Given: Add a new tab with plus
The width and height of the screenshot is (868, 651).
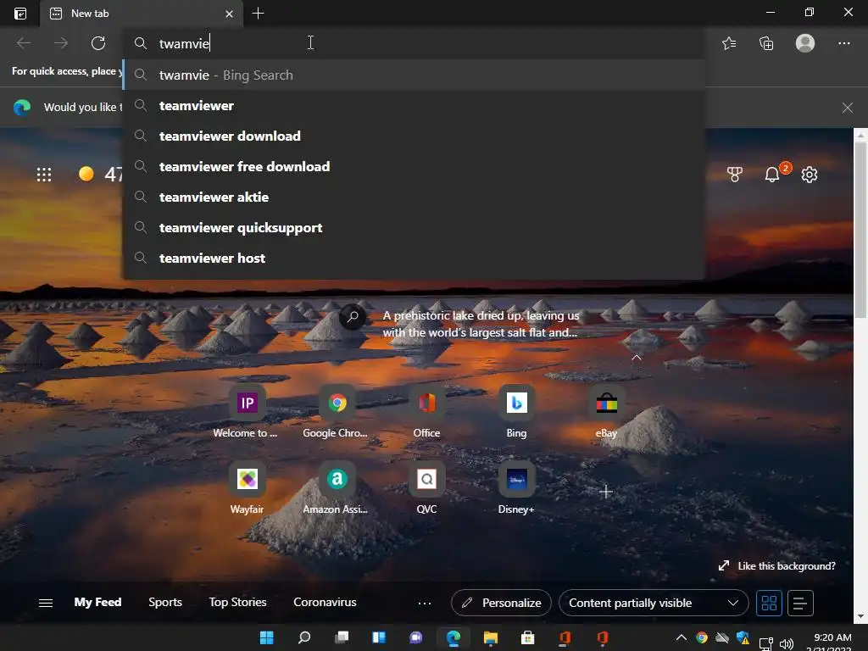Looking at the screenshot, I should point(258,14).
